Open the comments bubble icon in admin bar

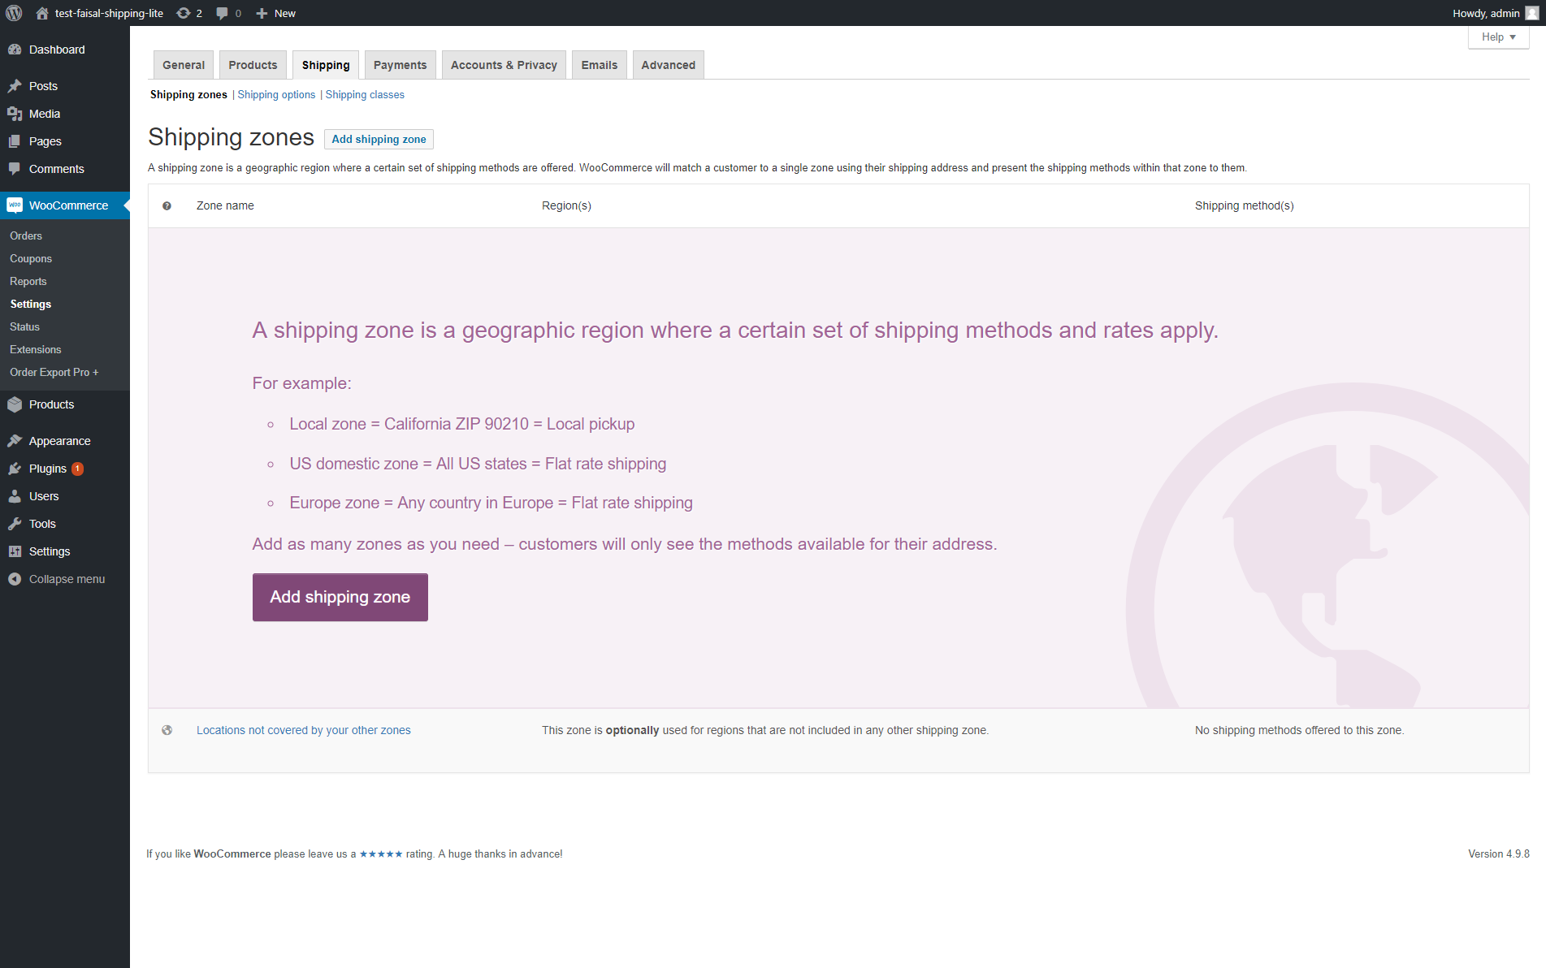click(222, 13)
